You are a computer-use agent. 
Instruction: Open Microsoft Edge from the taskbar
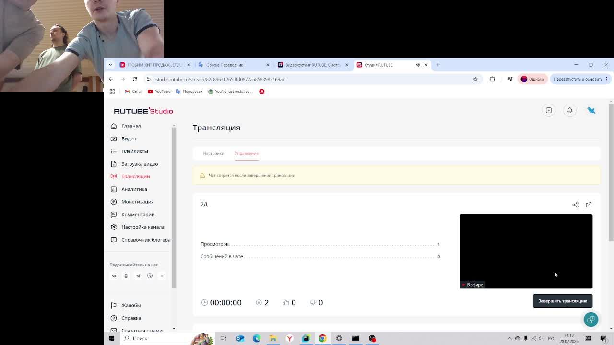[257, 338]
